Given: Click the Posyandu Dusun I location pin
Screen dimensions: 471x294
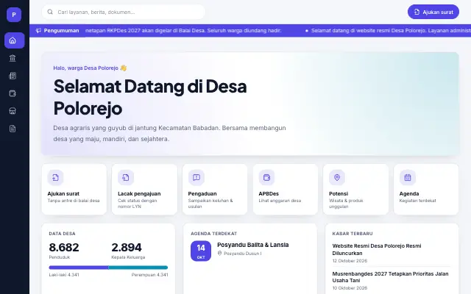Looking at the screenshot, I should pos(219,254).
